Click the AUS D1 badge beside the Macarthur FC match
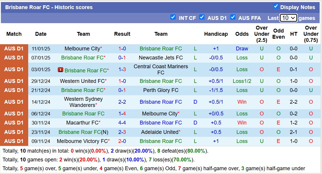The height and width of the screenshot is (174, 322). click(14, 123)
